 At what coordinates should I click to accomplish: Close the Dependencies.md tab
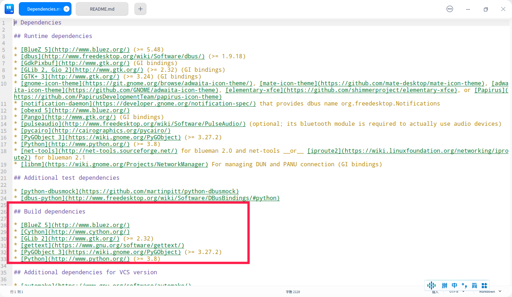66,9
